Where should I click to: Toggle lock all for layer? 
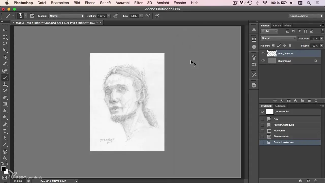(x=290, y=46)
